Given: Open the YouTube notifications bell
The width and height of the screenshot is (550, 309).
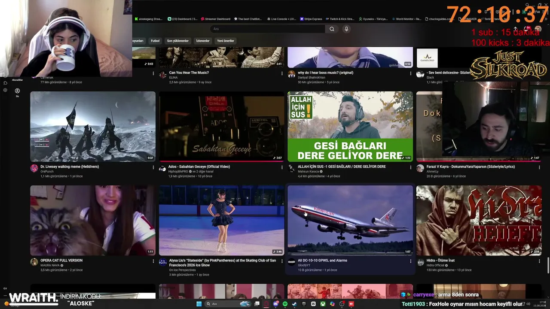Looking at the screenshot, I should [x=526, y=29].
